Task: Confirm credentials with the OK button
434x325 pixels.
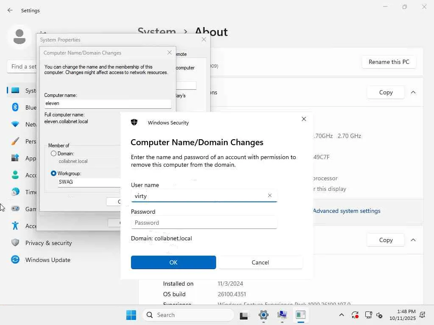Action: [x=173, y=262]
